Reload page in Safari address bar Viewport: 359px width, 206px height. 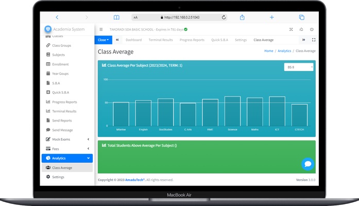(224, 17)
